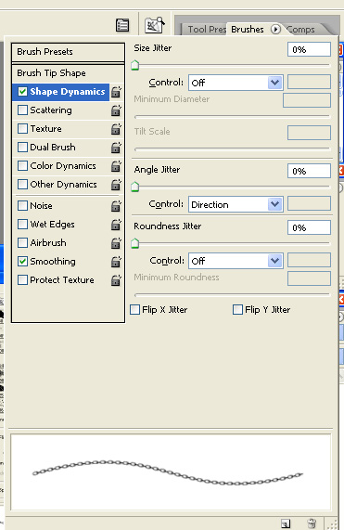Check the Flip X Jitter option
Screen dimensions: 344x530
pos(135,310)
